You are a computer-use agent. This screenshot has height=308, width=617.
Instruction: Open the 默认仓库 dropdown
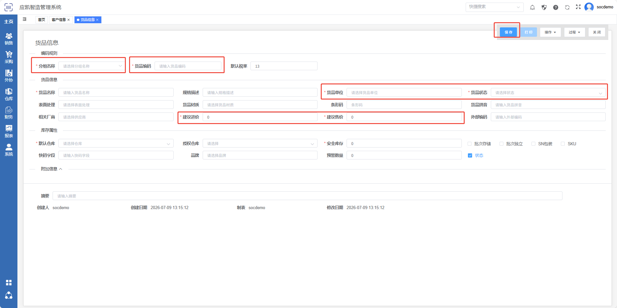click(116, 143)
